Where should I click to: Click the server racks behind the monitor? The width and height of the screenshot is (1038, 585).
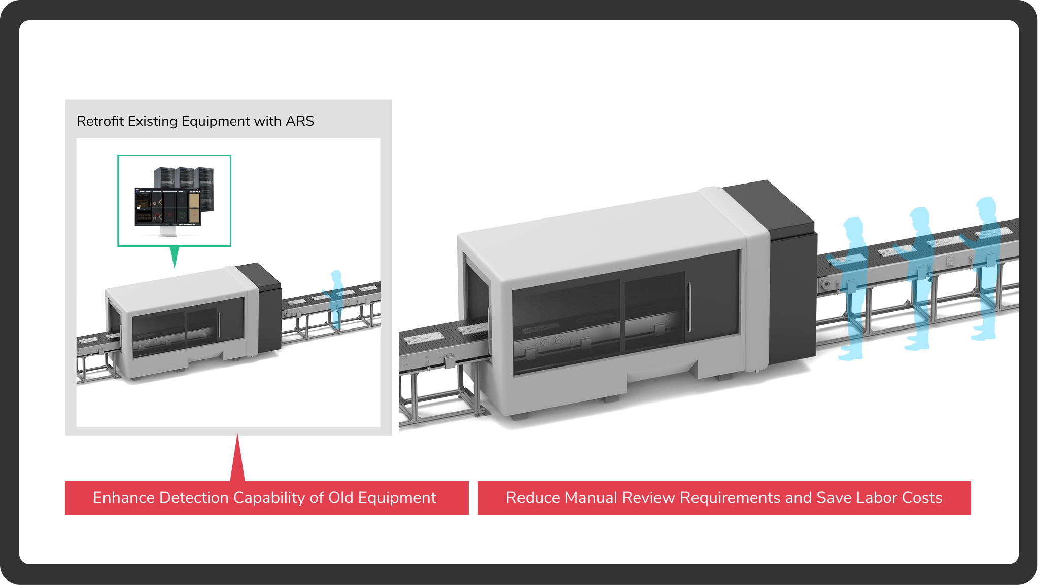[x=185, y=177]
